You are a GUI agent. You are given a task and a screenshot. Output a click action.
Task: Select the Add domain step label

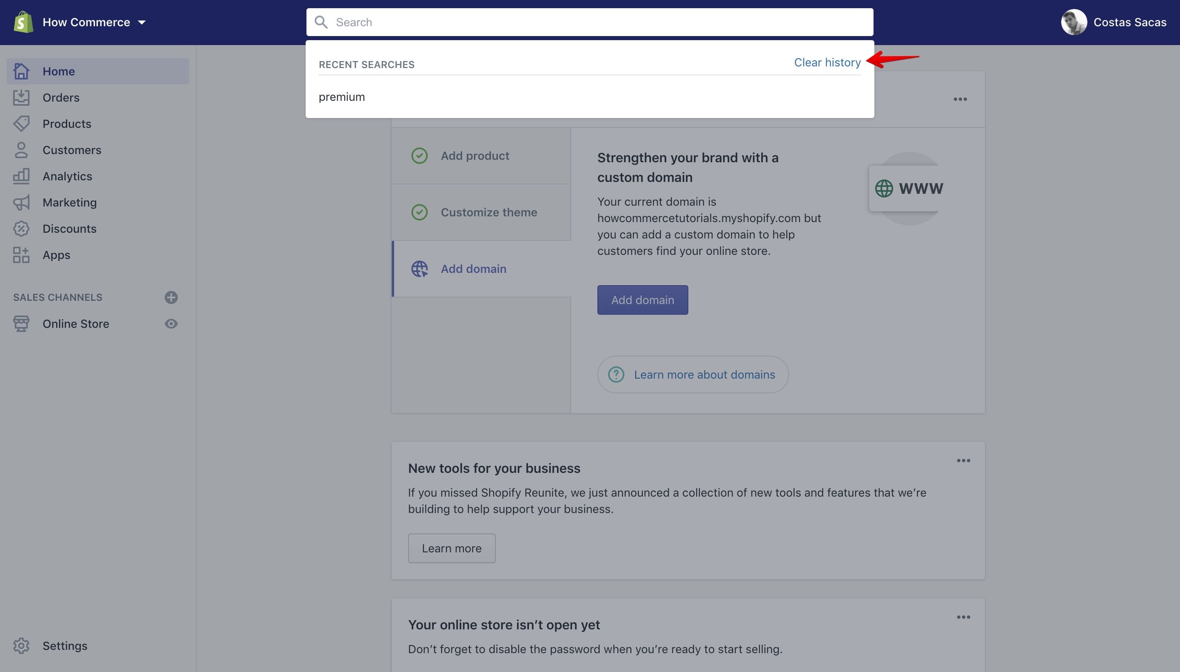pyautogui.click(x=474, y=269)
